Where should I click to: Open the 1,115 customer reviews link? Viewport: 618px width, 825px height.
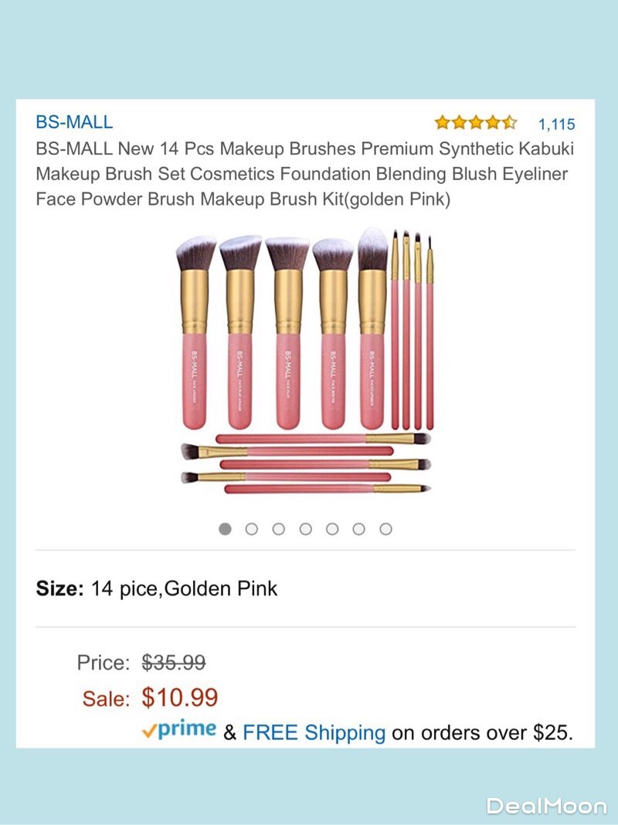point(556,124)
